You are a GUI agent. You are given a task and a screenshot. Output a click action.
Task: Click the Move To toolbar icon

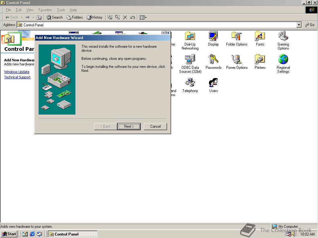tap(110, 17)
